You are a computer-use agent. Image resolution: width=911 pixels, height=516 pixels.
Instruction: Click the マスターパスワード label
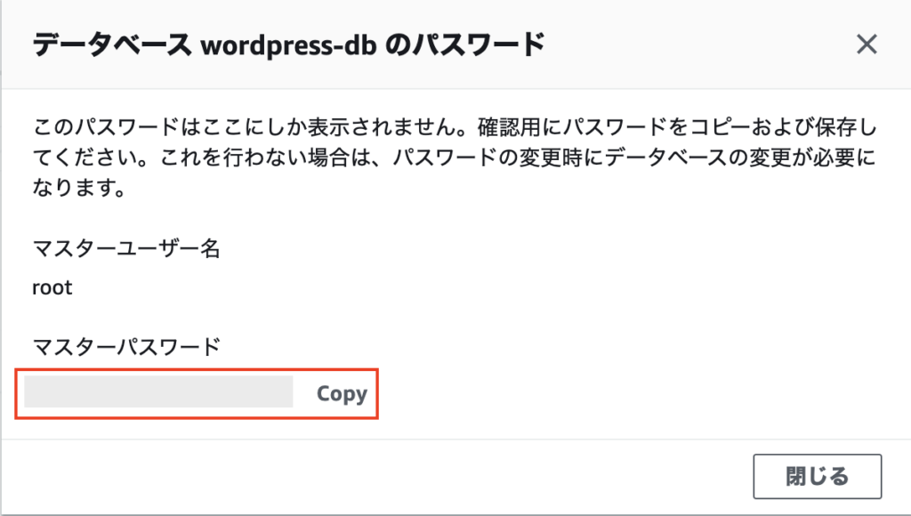coord(125,346)
